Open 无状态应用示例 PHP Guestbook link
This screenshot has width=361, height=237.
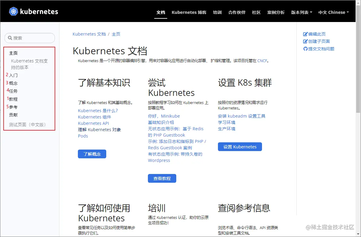pos(176,132)
